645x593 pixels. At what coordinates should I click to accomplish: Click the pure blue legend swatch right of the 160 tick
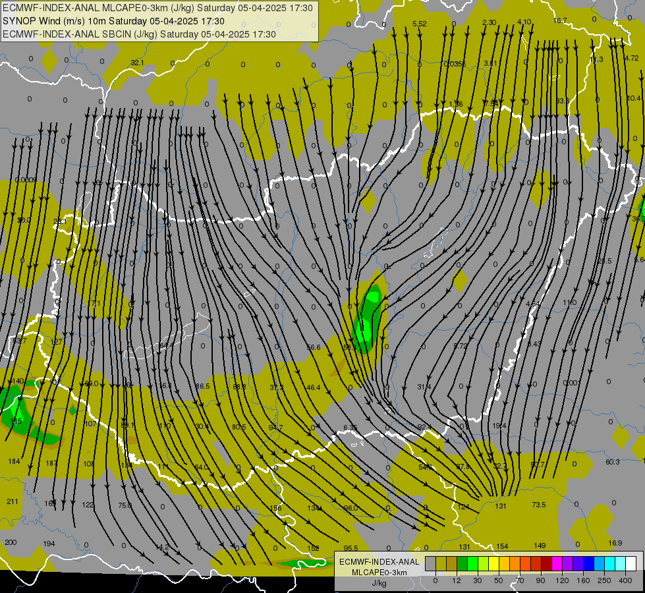pos(588,563)
